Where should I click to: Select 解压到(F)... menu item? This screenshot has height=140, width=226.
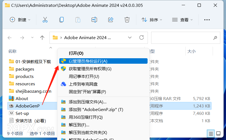[103, 125]
